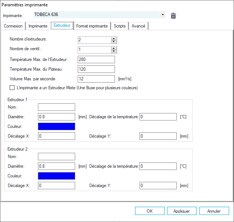
Task: Cancel with the Annuler button
Action: [214, 211]
